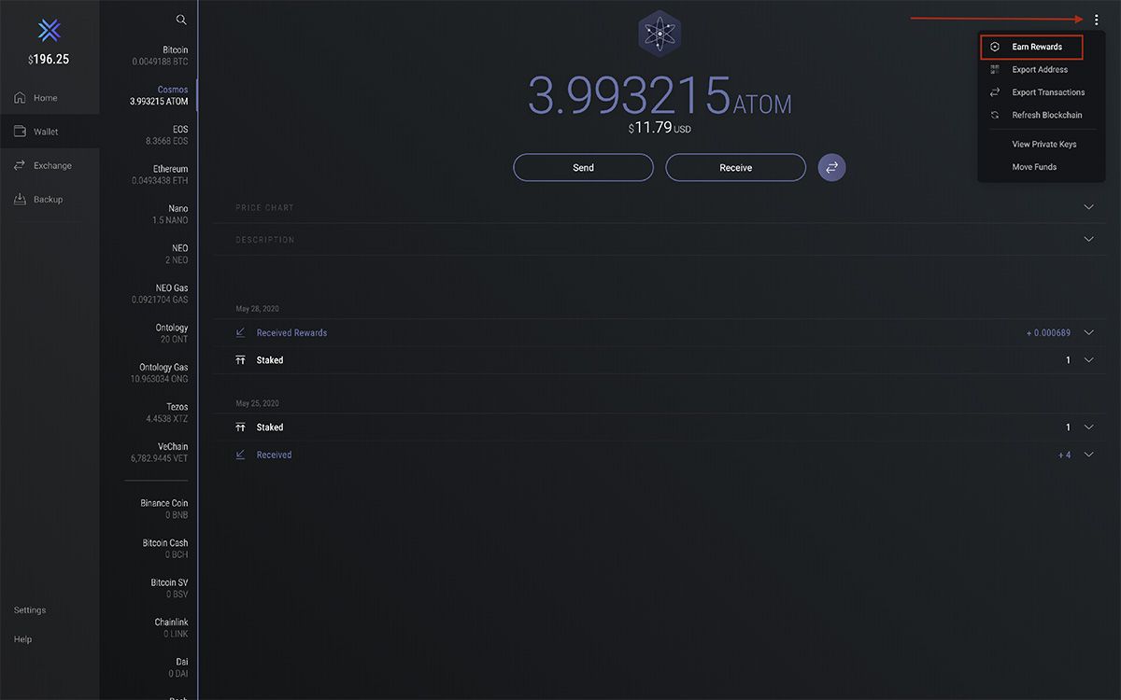Click the $11.79 USD value
Viewport: 1121px width, 700px height.
pos(660,127)
